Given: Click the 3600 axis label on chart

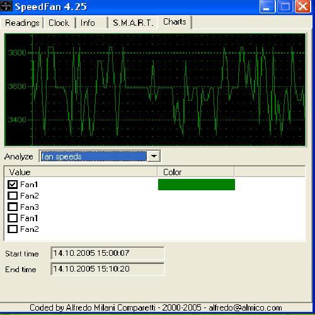Looking at the screenshot, I should (x=17, y=86).
